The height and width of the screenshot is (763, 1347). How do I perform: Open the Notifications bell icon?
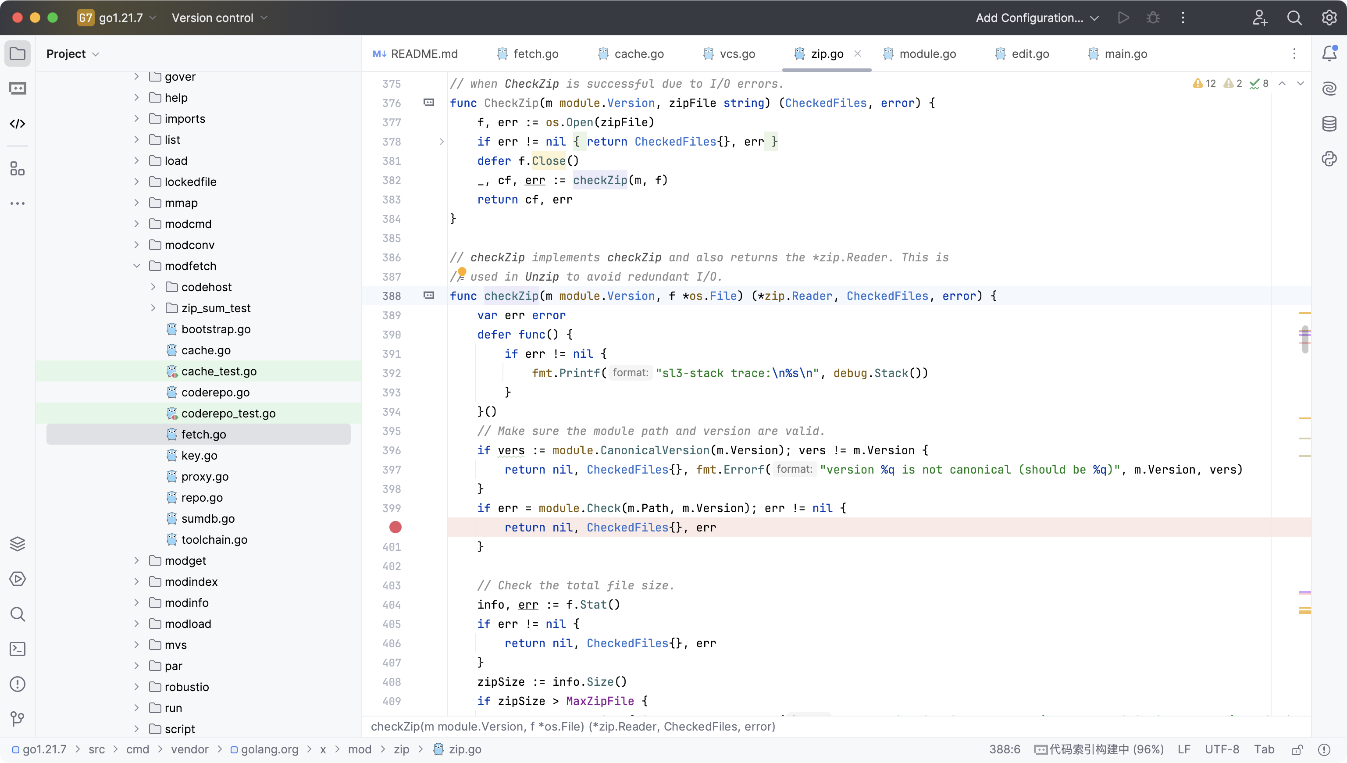(1329, 53)
